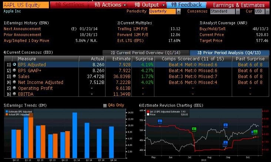Select the Operating Profit radio button
The image size is (271, 162).
14,88
